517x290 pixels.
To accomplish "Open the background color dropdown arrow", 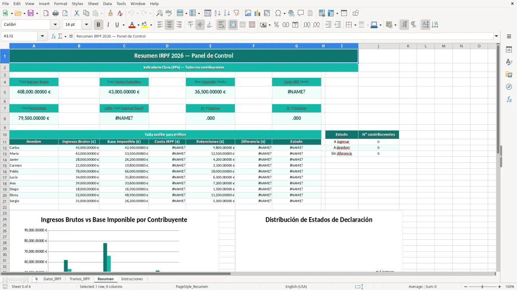I will click(x=151, y=25).
